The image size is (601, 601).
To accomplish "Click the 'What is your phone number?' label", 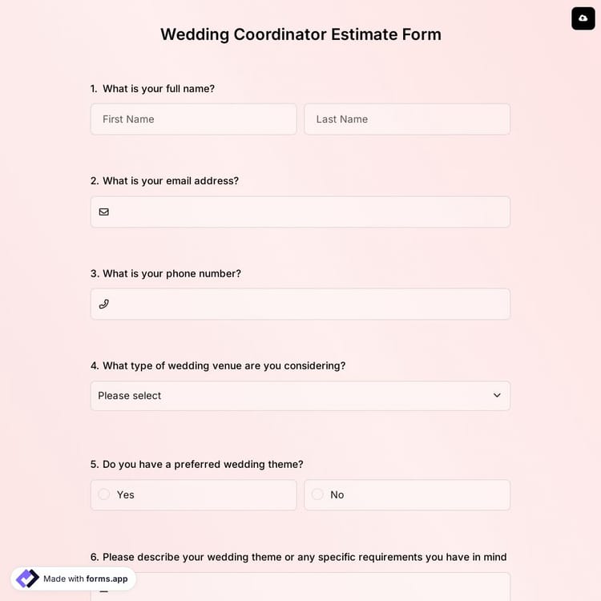I will [171, 273].
